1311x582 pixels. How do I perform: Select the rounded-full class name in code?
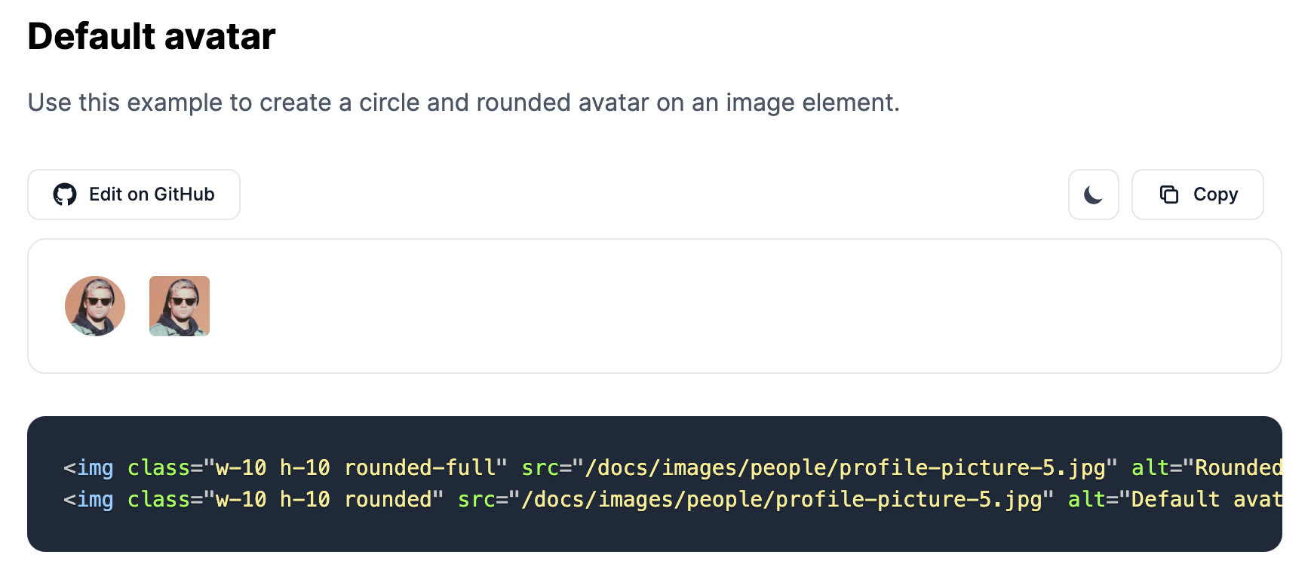click(x=424, y=467)
